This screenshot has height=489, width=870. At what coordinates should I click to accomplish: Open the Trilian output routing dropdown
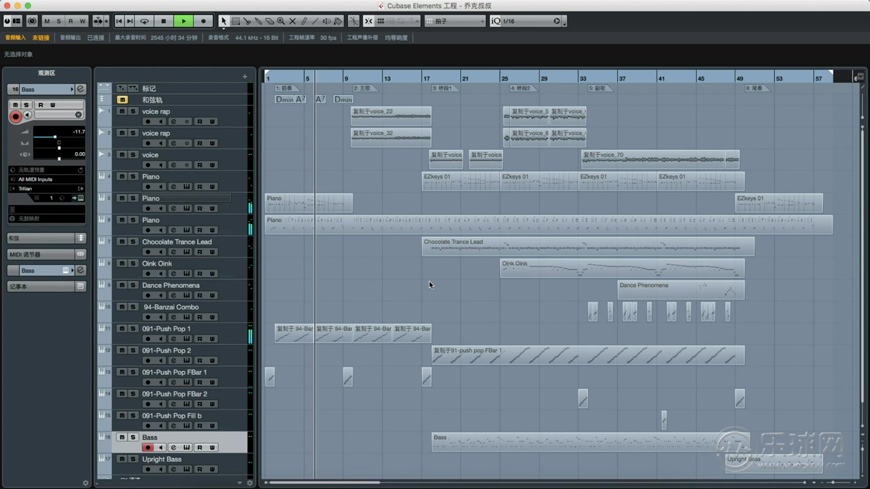(x=46, y=189)
